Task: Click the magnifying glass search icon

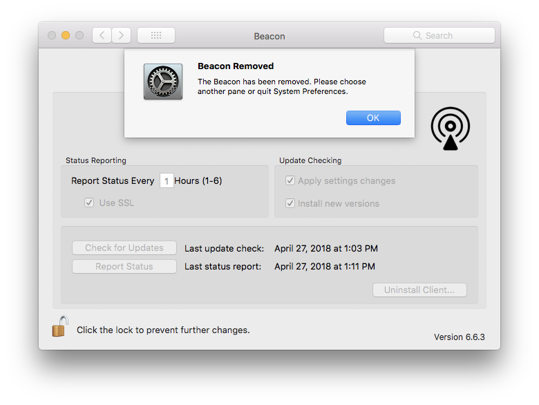Action: point(417,35)
